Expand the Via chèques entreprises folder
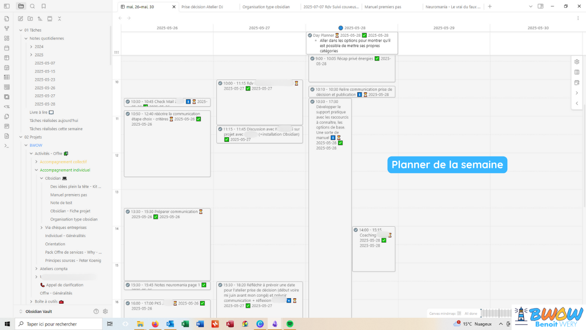 pos(42,228)
